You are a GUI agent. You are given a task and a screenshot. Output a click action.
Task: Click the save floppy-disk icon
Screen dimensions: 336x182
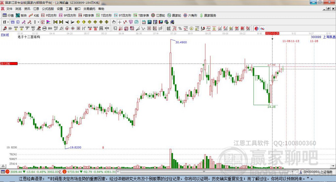161,22
